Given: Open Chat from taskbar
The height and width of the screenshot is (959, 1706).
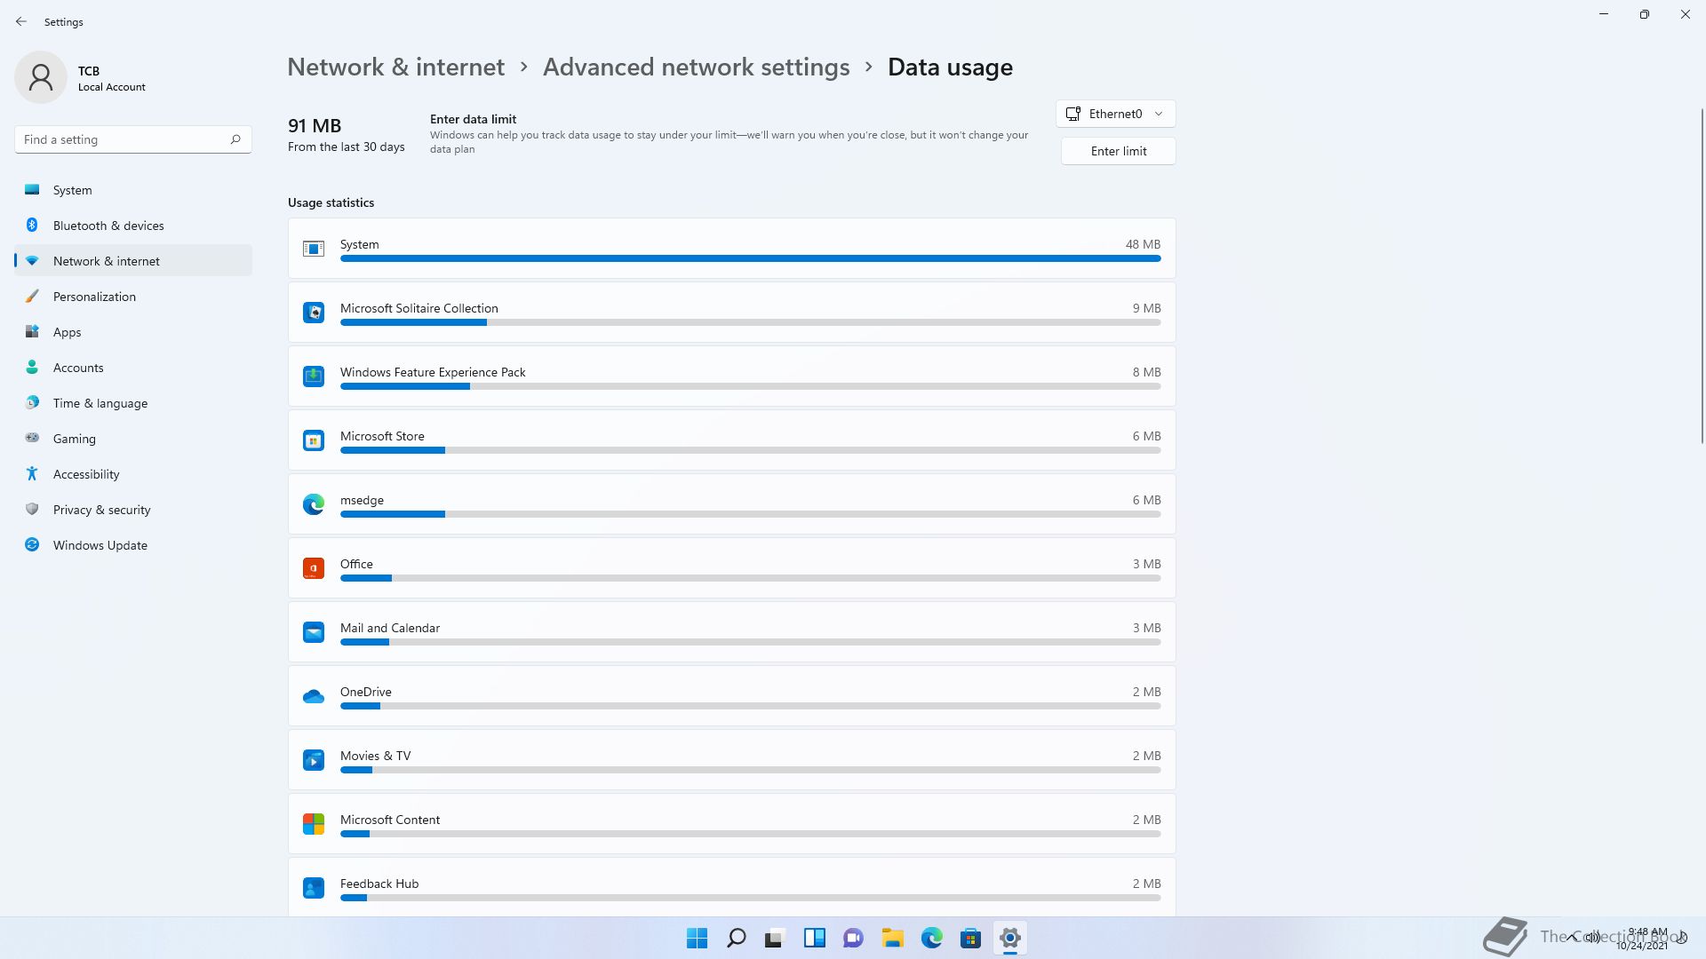Looking at the screenshot, I should click(x=854, y=938).
